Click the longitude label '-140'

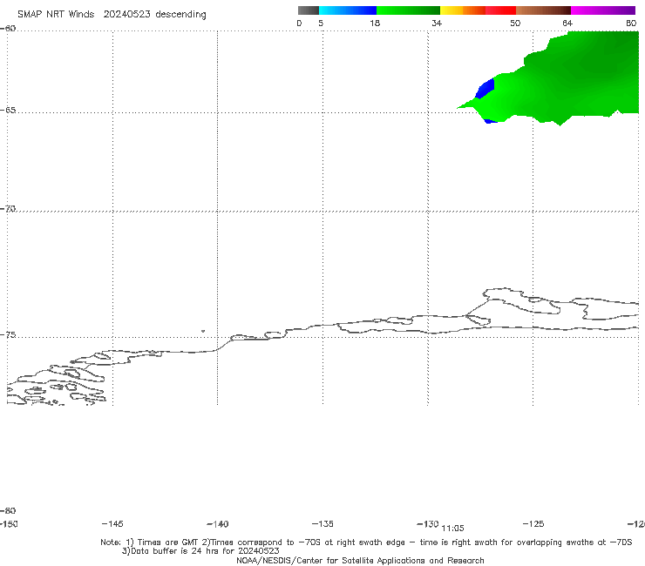click(218, 524)
